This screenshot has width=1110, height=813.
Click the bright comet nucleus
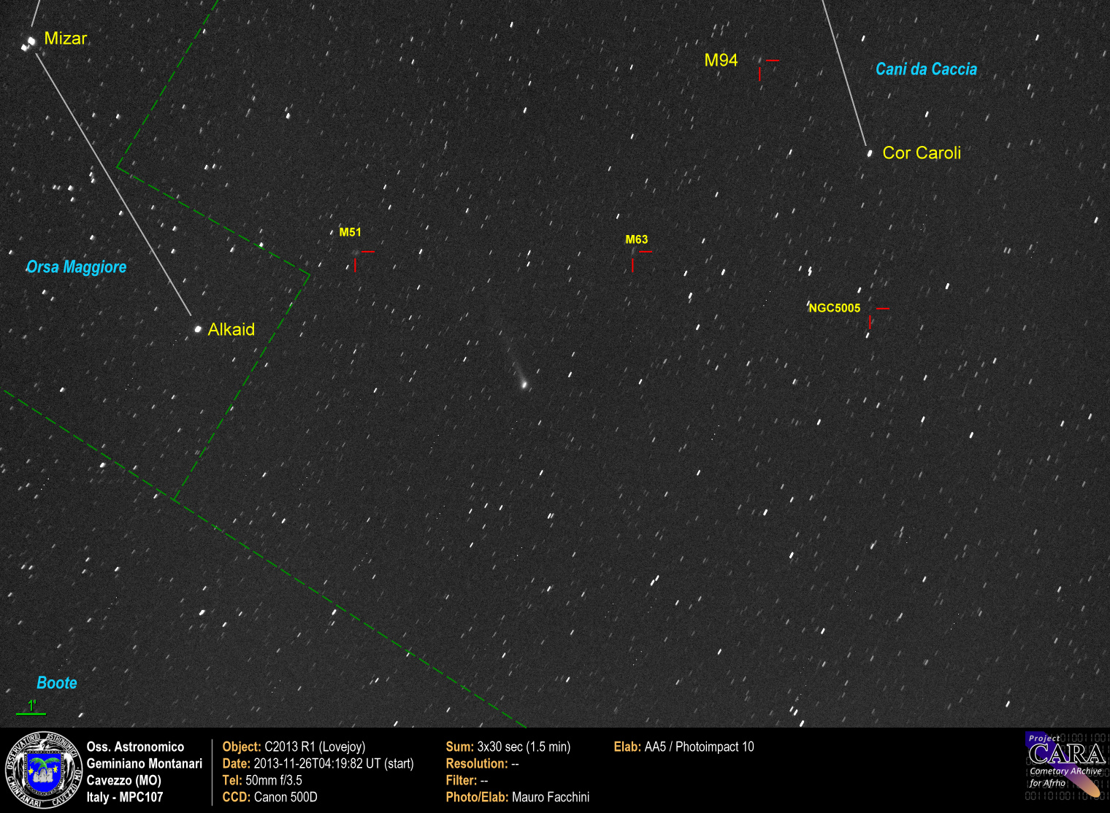524,384
